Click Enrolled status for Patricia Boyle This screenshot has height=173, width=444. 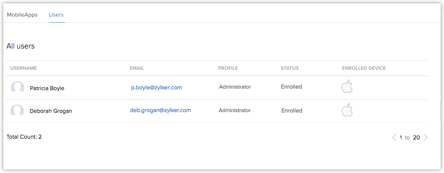click(291, 87)
